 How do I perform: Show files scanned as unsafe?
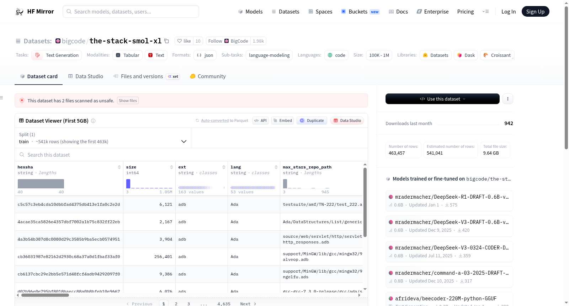tap(128, 101)
